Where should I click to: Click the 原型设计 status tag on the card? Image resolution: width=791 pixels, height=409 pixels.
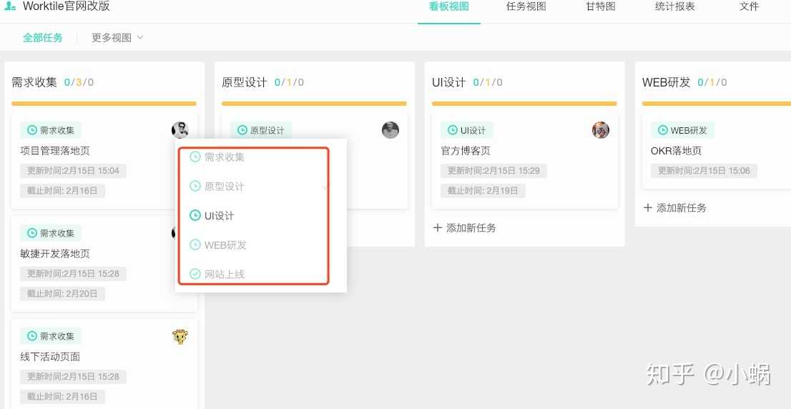[x=261, y=130]
